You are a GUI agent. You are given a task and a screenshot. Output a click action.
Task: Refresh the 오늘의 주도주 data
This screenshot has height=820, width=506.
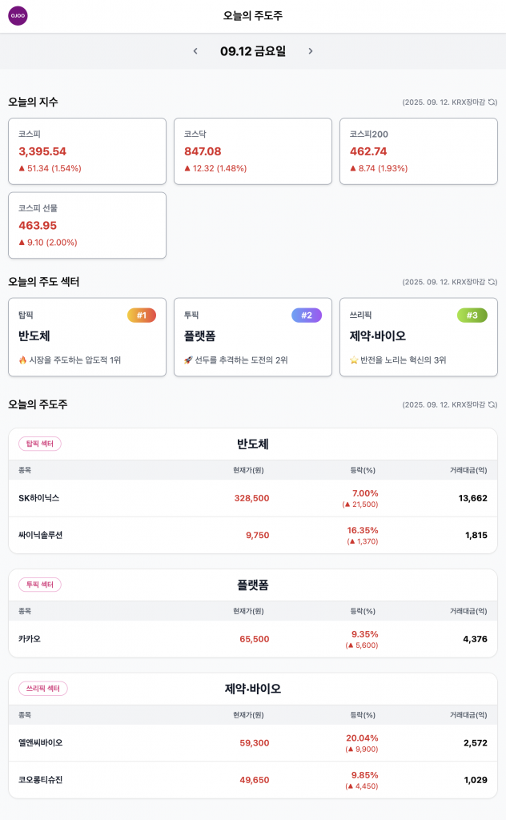[x=492, y=404]
